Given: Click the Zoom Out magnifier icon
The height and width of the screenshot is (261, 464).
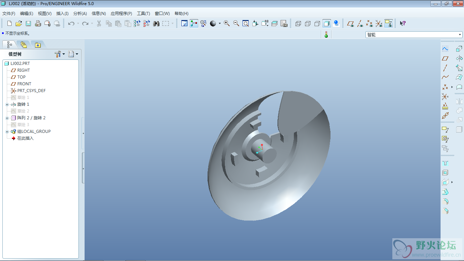Looking at the screenshot, I should coord(236,23).
